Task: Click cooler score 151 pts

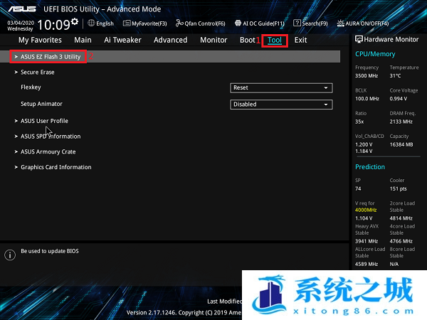Action: click(398, 188)
